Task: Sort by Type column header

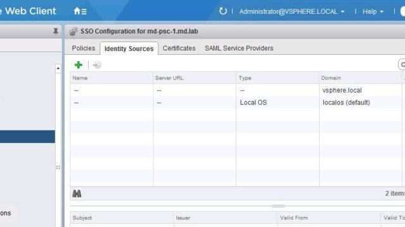Action: pos(277,78)
